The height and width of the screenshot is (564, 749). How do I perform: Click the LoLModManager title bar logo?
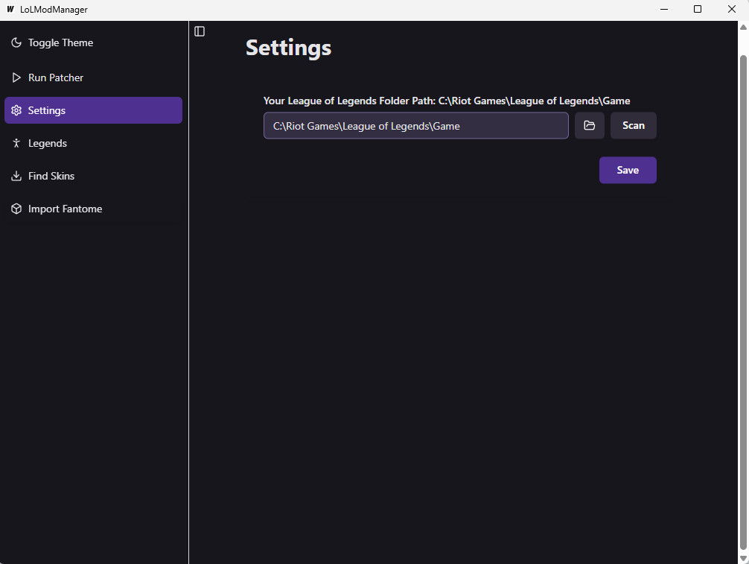(x=9, y=9)
